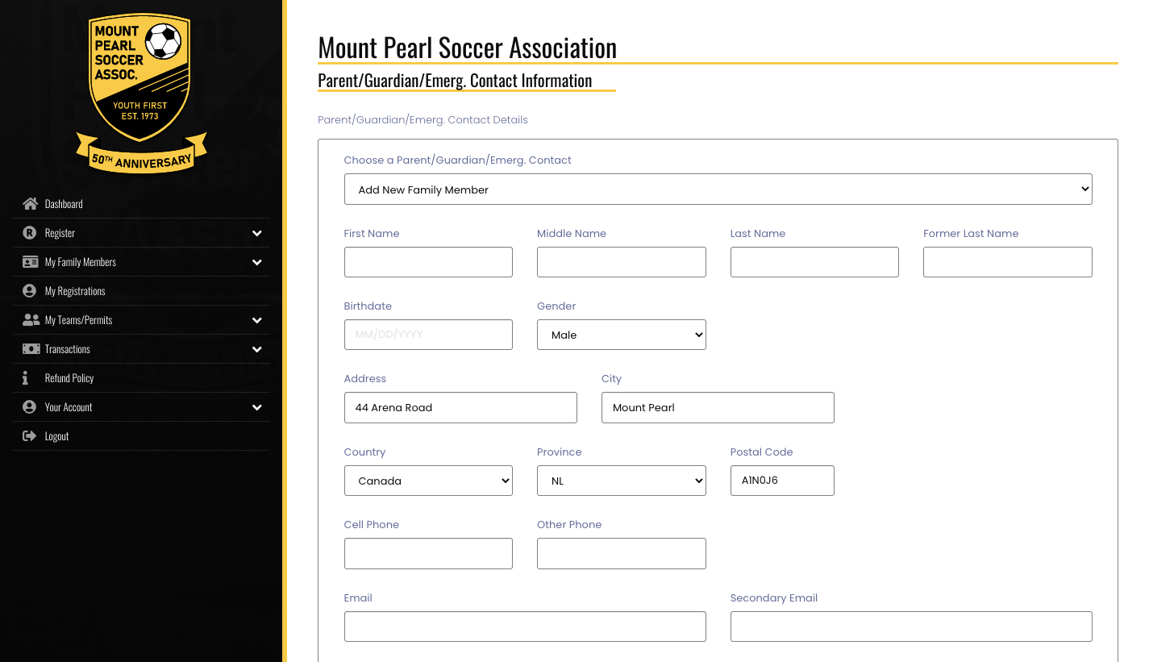The width and height of the screenshot is (1149, 662).
Task: Click the Refund Policy info icon
Action: 26,378
